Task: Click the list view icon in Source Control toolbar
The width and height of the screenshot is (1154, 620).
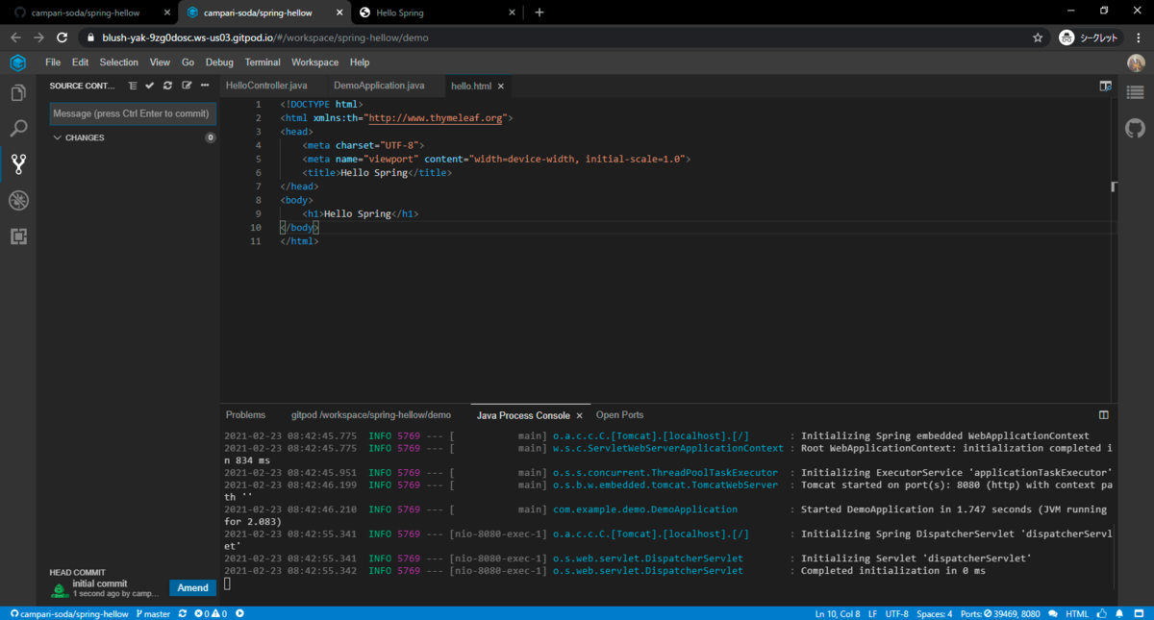Action: coord(133,86)
